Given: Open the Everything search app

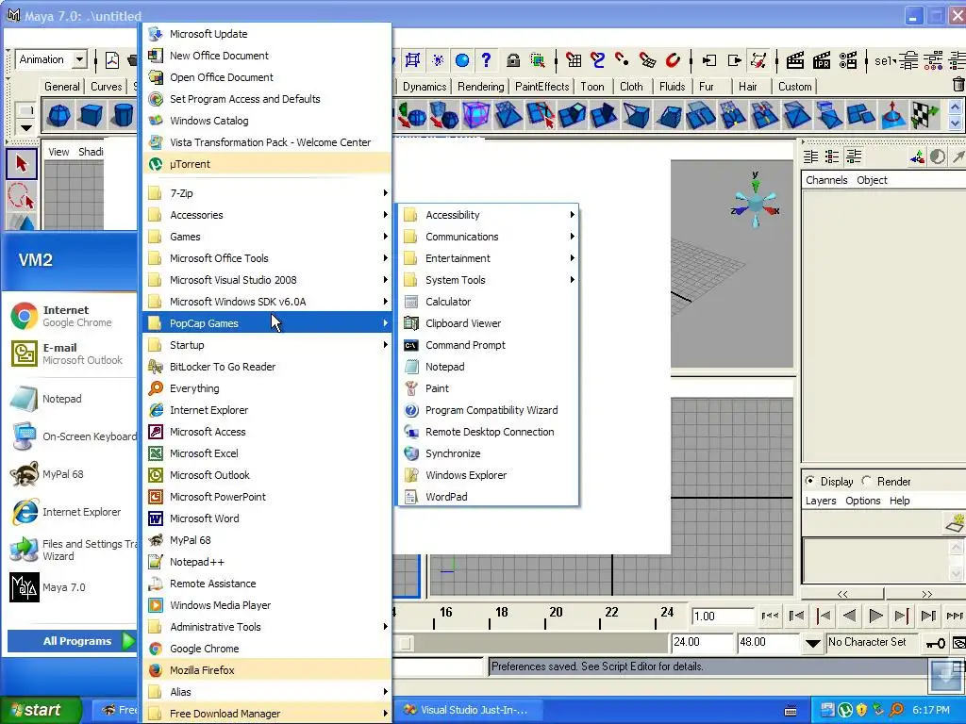Looking at the screenshot, I should 267,387.
